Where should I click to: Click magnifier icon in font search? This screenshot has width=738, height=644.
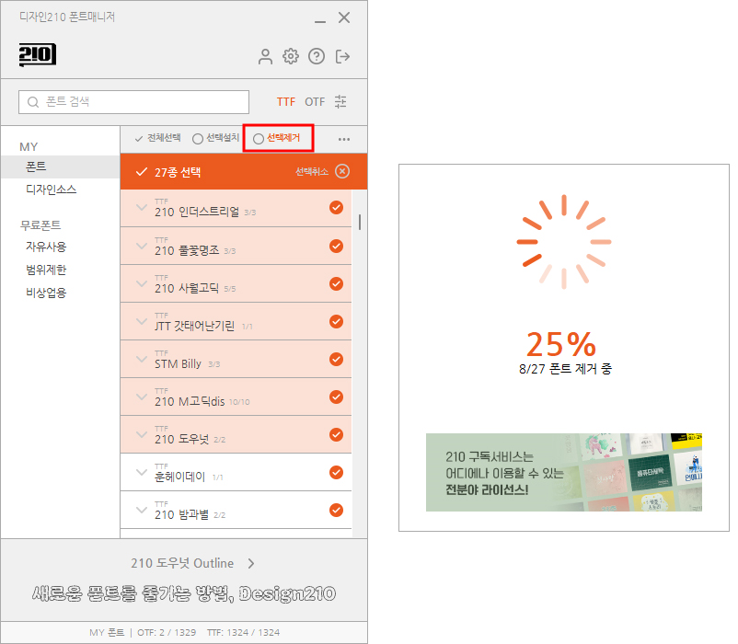(x=33, y=102)
